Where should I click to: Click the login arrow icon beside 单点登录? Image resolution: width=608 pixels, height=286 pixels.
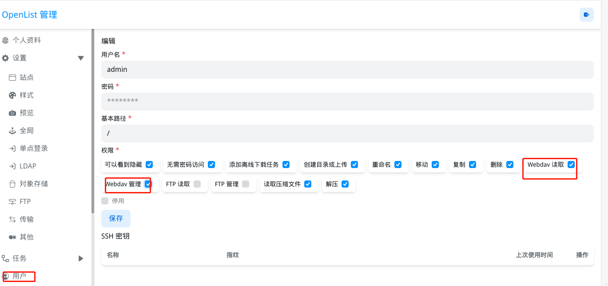tap(12, 149)
